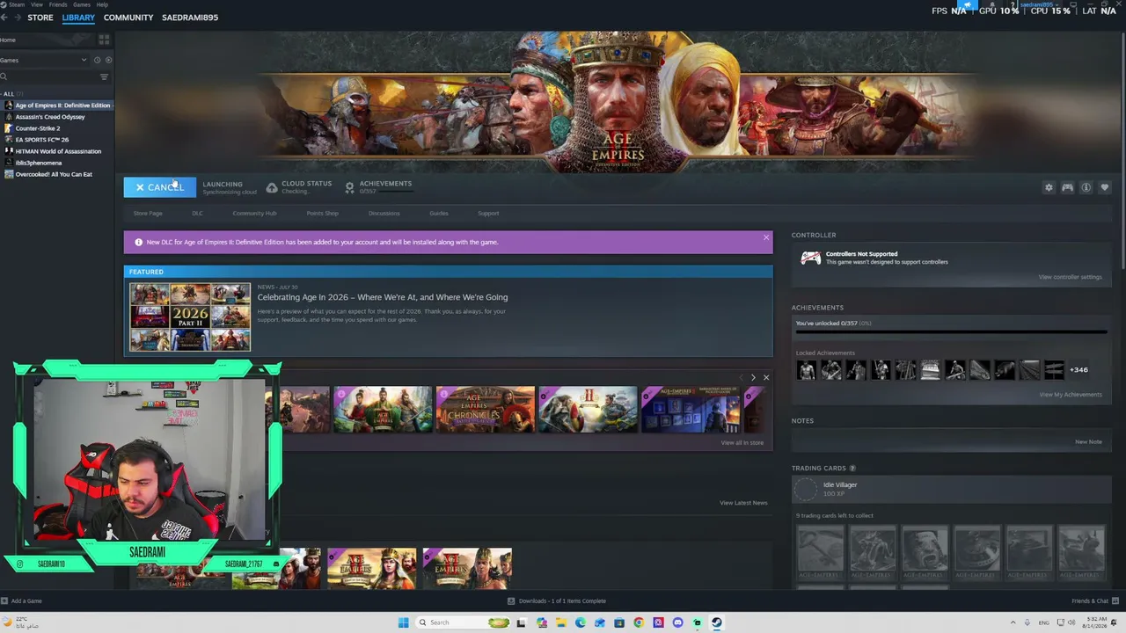Open Cloud Status icon
This screenshot has height=633, width=1126.
tap(272, 187)
